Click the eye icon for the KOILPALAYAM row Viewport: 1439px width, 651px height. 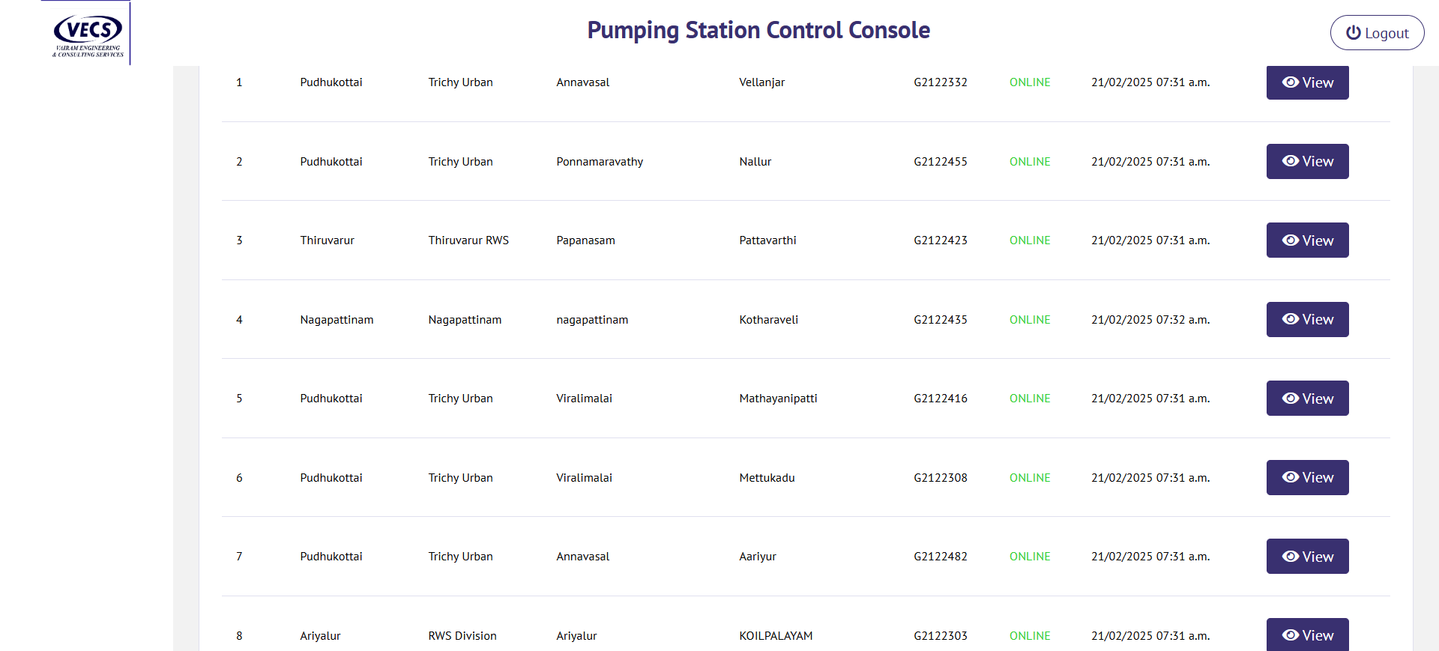click(x=1290, y=635)
